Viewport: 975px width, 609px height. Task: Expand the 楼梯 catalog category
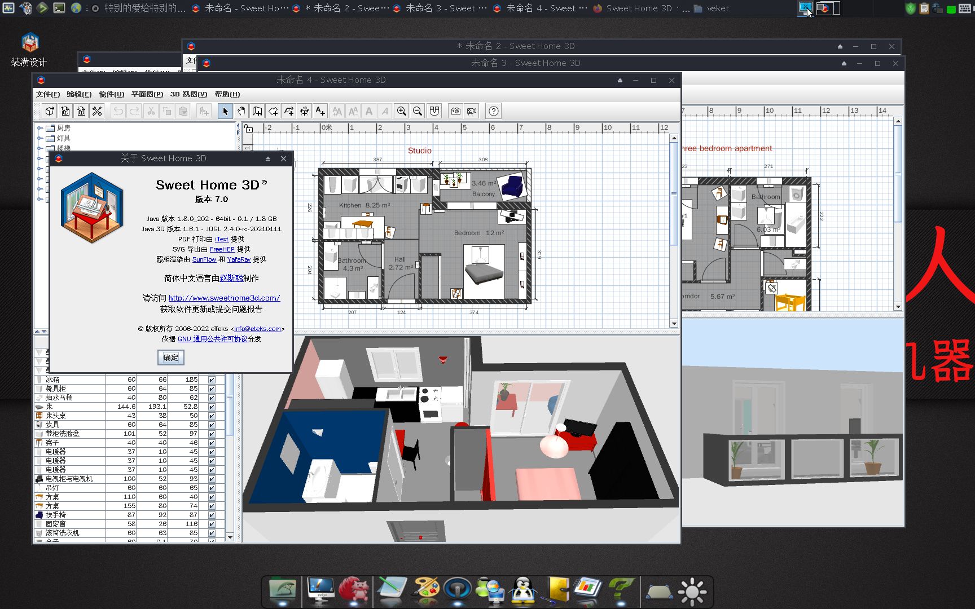click(x=40, y=148)
